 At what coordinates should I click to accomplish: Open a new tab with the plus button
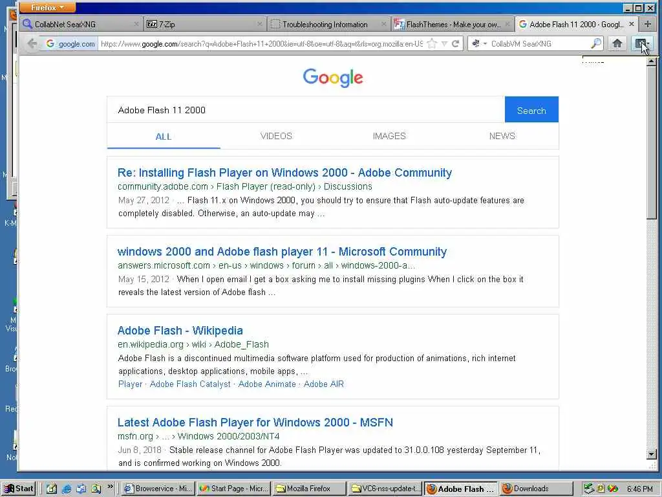click(x=647, y=24)
